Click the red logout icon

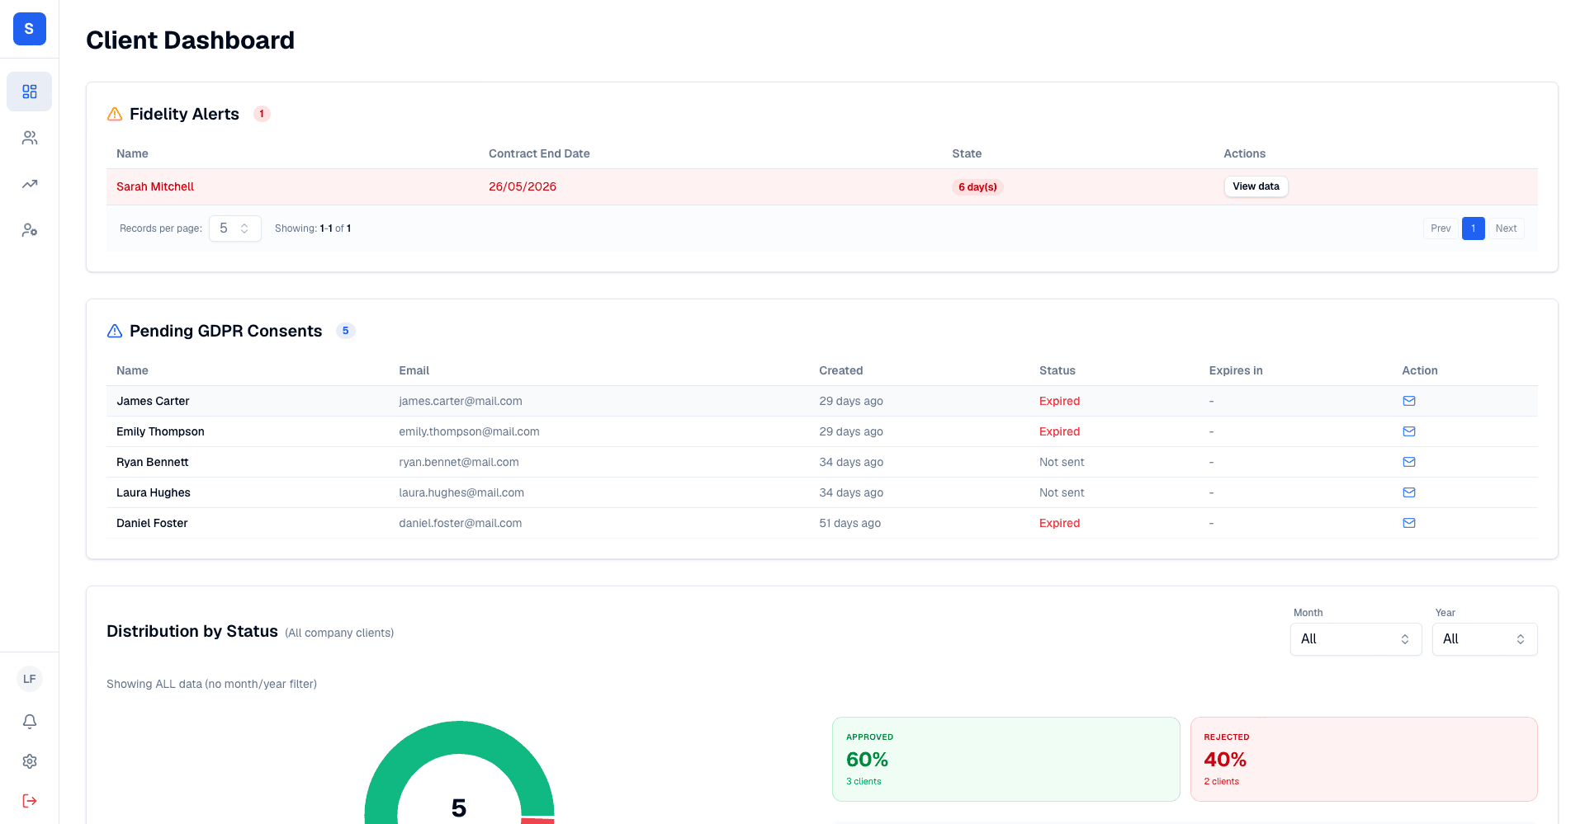pyautogui.click(x=30, y=801)
